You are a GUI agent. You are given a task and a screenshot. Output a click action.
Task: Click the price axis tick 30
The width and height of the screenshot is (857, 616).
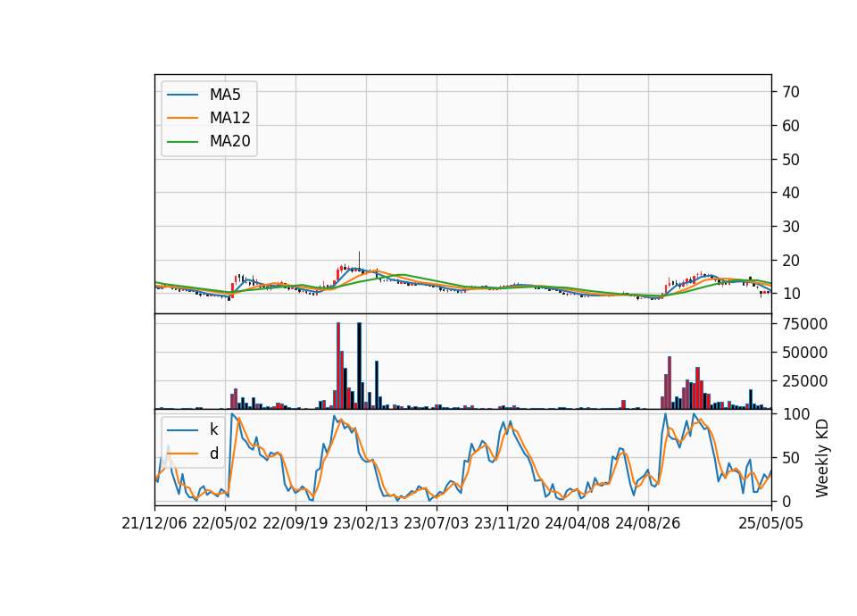pyautogui.click(x=791, y=227)
